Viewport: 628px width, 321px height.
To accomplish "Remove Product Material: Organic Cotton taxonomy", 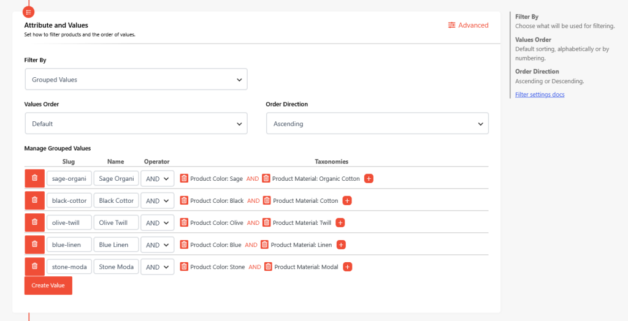I will 266,178.
